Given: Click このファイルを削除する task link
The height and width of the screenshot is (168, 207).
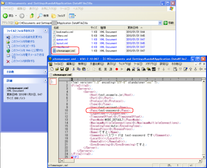Looking at the screenshot, I should pyautogui.click(x=23, y=61).
